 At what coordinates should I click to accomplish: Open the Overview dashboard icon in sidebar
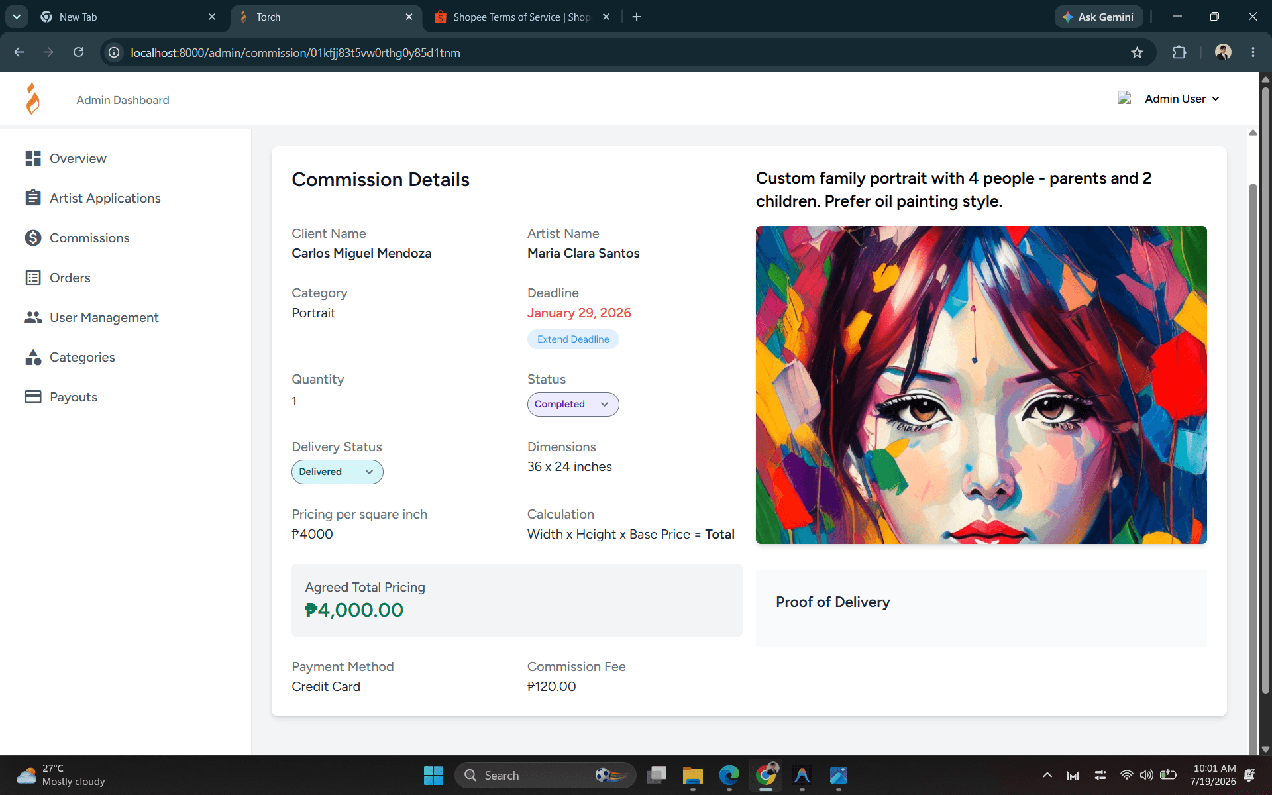click(x=33, y=158)
